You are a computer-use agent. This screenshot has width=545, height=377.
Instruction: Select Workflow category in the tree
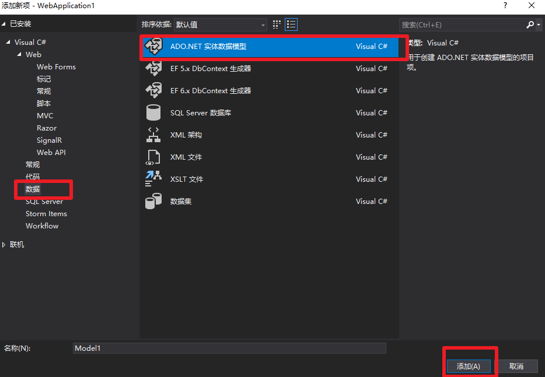click(42, 226)
